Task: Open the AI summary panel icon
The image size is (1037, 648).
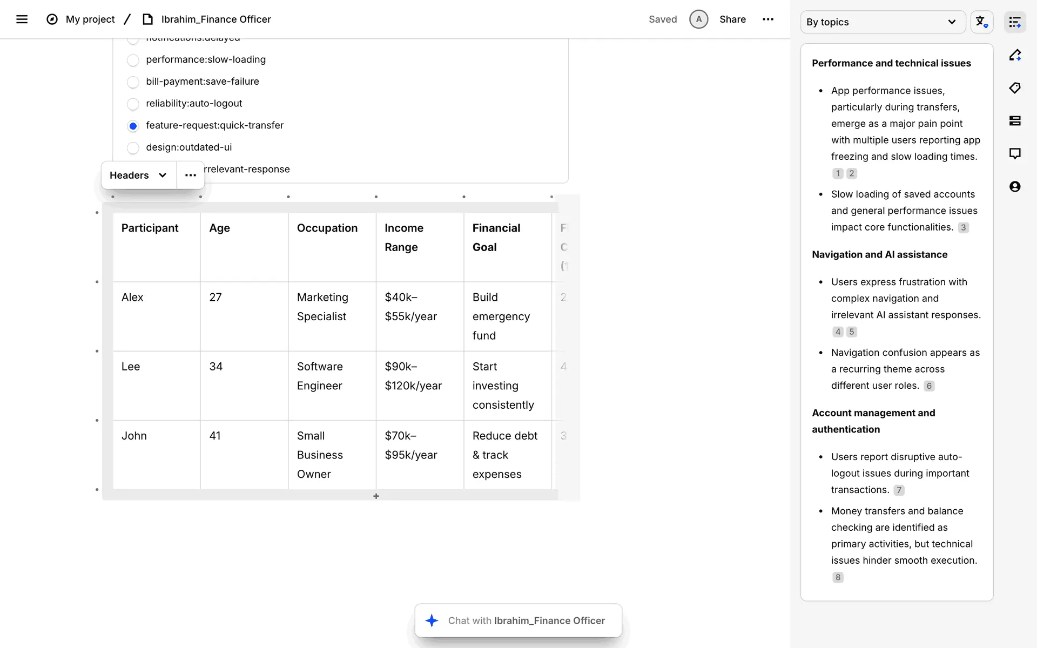Action: (1015, 22)
